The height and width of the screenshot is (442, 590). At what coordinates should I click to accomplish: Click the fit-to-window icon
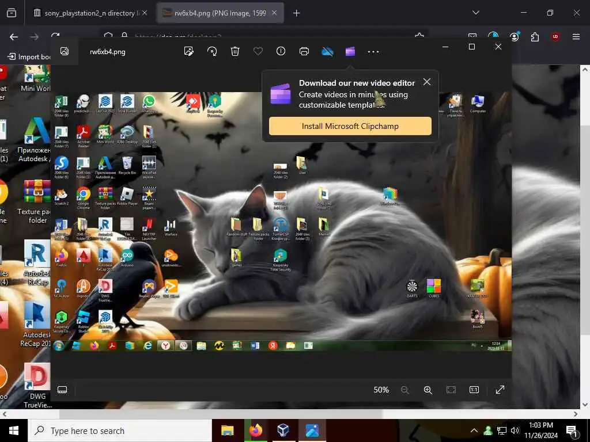click(451, 390)
